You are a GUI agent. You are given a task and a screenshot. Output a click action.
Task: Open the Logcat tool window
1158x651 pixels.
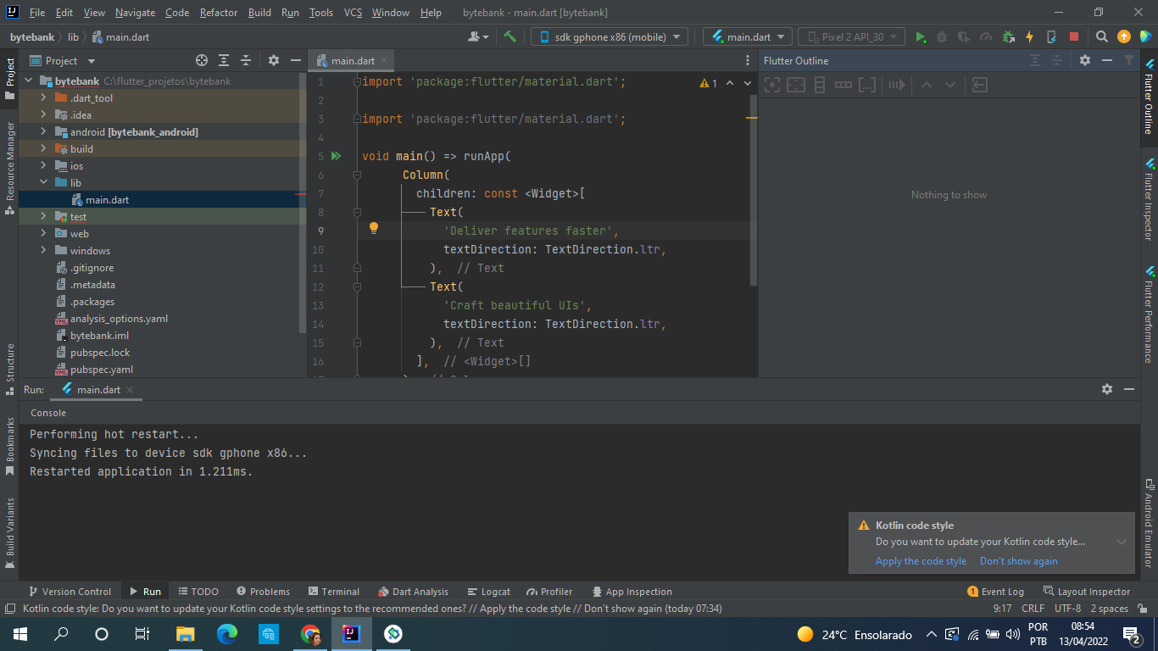tap(488, 592)
